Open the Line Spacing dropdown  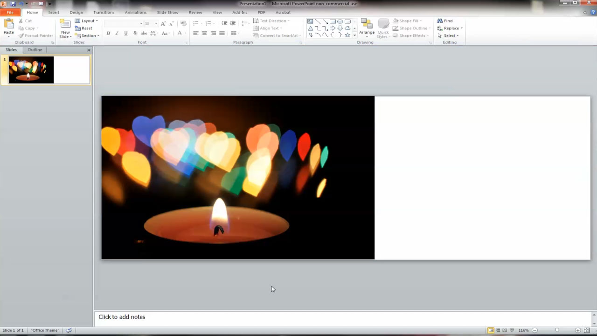[245, 23]
